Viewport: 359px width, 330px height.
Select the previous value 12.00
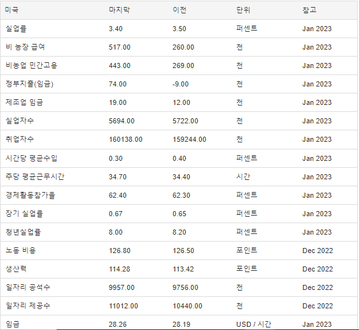[181, 102]
